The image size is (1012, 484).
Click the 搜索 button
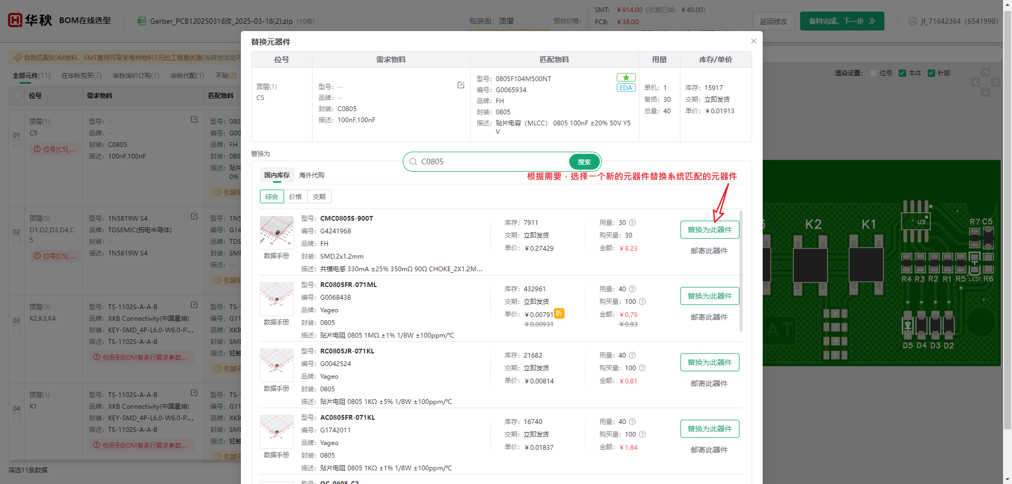[584, 162]
